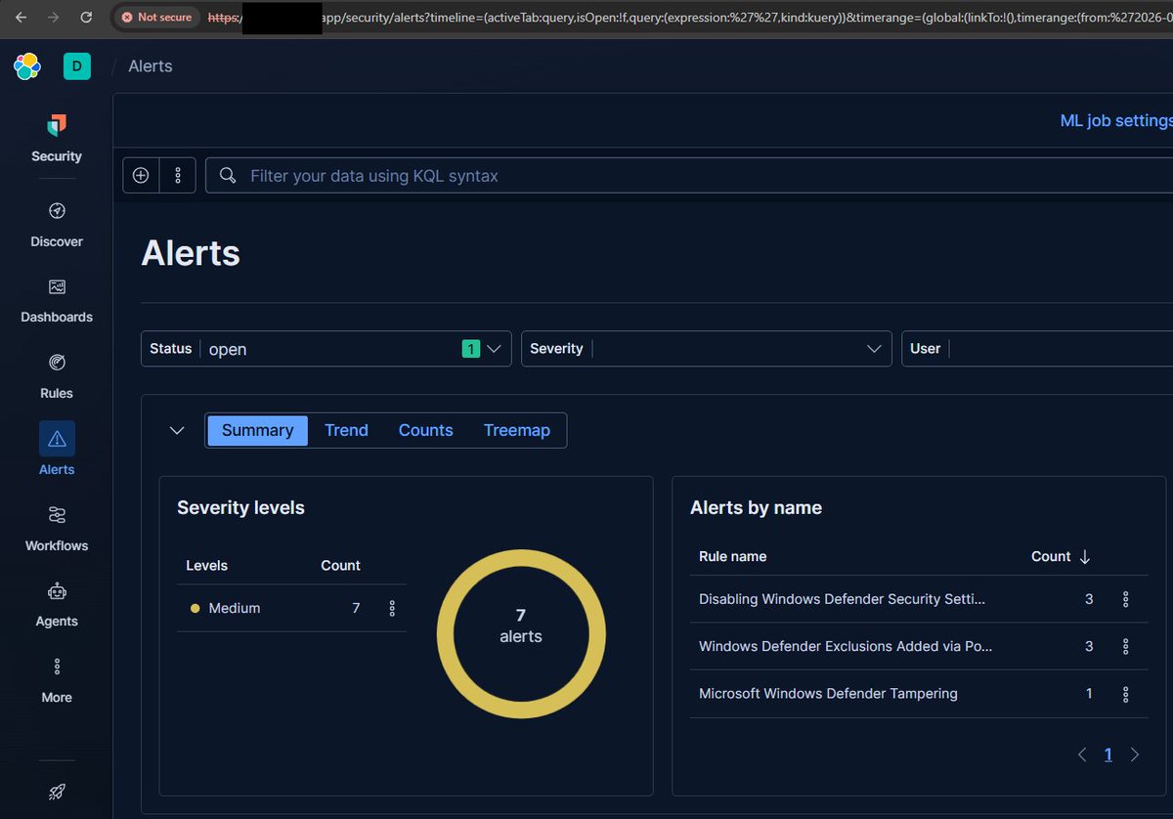The width and height of the screenshot is (1173, 819).
Task: Select page 1 in Alerts by name pagination
Action: 1108,754
